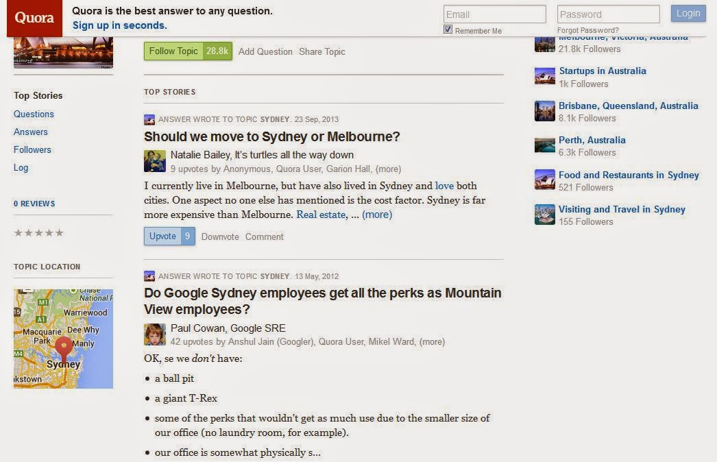Toggle the Remember Me checkbox
Viewport: 717px width, 462px height.
point(448,29)
